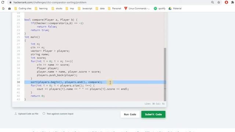The image size is (235, 132).
Task: Click the cout players name score line
Action: (x=83, y=89)
